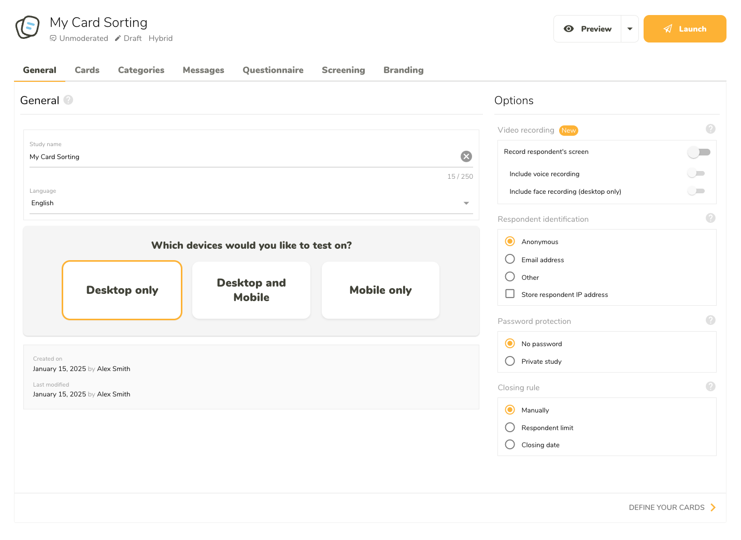Click the Created on date January 15, 2025
This screenshot has width=741, height=540.
point(60,369)
